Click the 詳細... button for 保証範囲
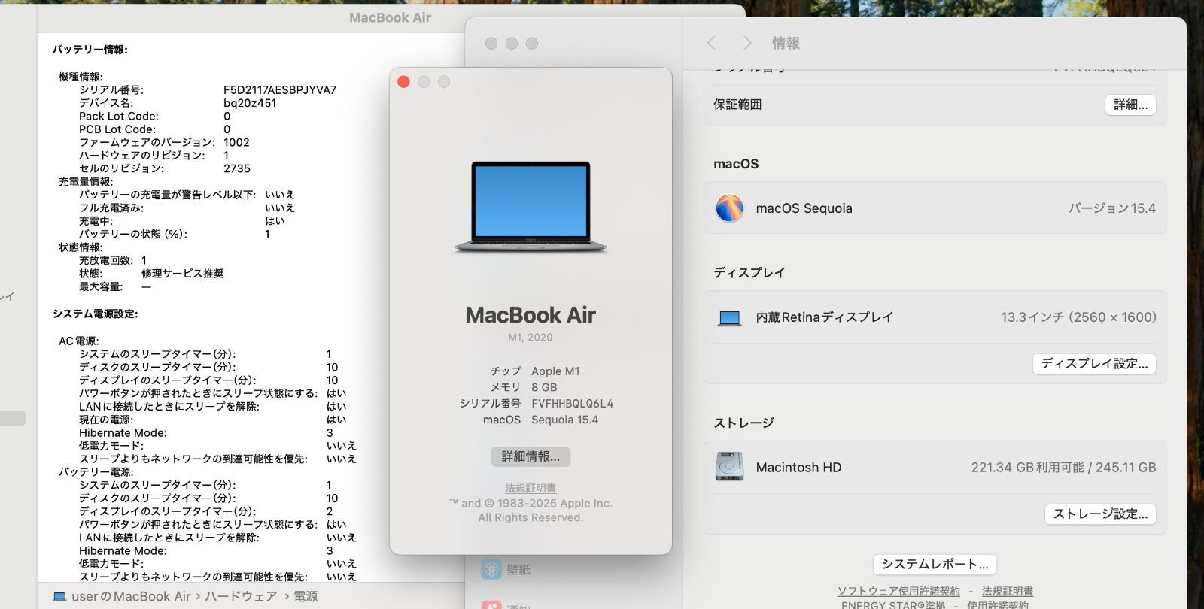The width and height of the screenshot is (1204, 609). coord(1130,105)
